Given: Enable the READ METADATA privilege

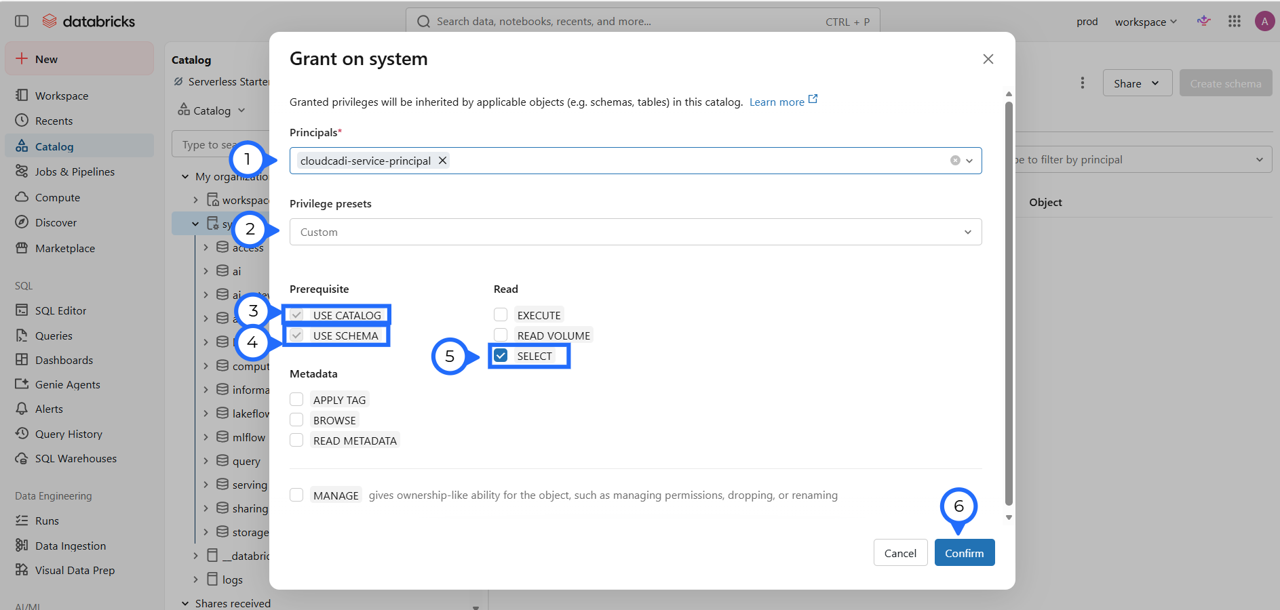Looking at the screenshot, I should pyautogui.click(x=296, y=441).
